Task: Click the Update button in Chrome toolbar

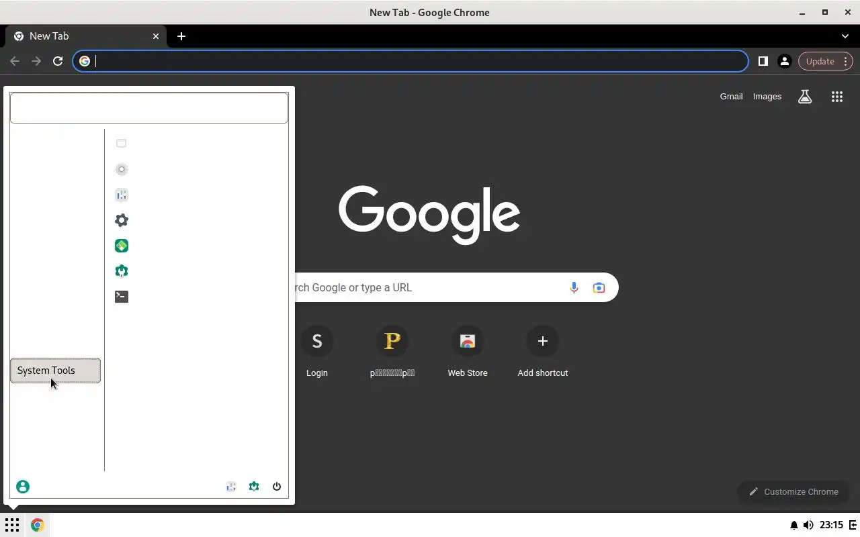Action: click(820, 61)
